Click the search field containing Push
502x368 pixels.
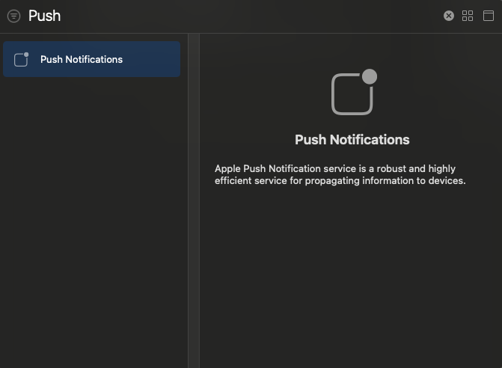(x=233, y=16)
